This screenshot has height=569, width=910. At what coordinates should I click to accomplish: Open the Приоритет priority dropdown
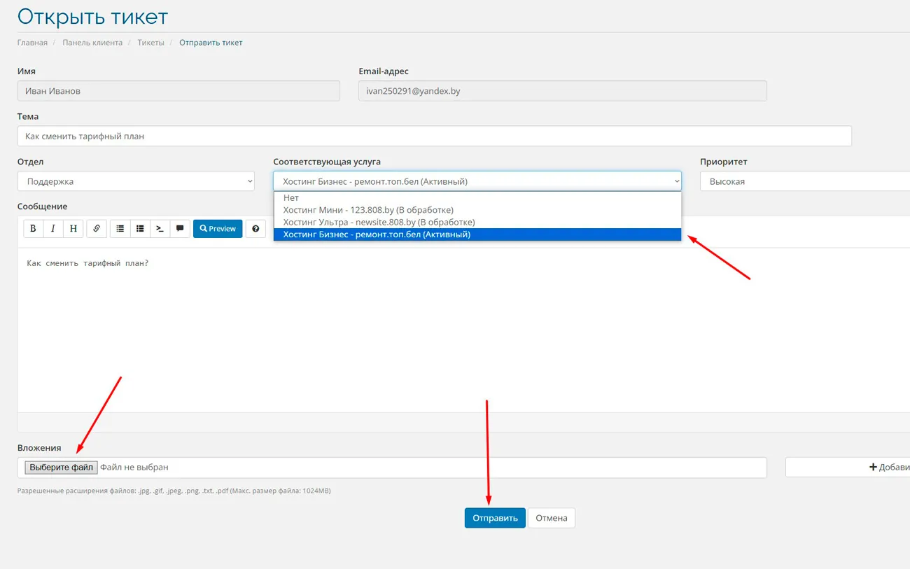805,181
